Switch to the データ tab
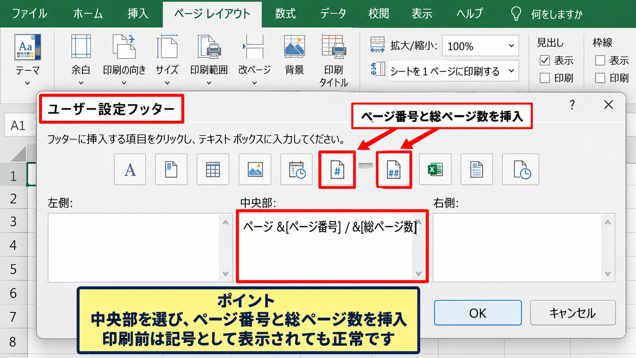636x358 pixels. 333,14
